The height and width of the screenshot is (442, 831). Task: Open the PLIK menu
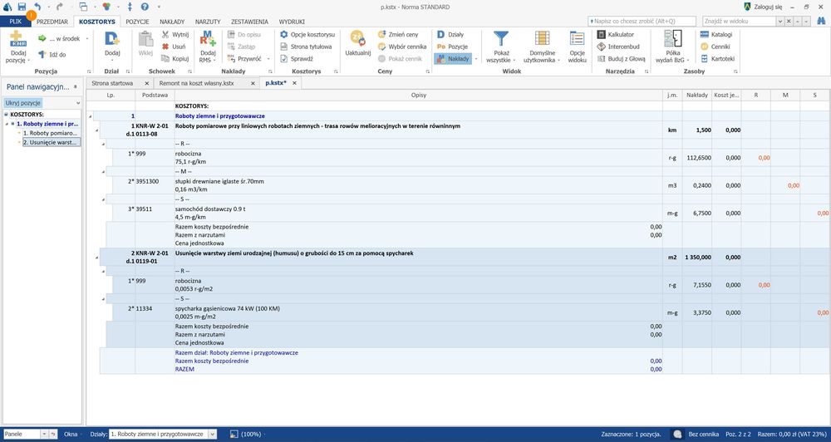(16, 22)
